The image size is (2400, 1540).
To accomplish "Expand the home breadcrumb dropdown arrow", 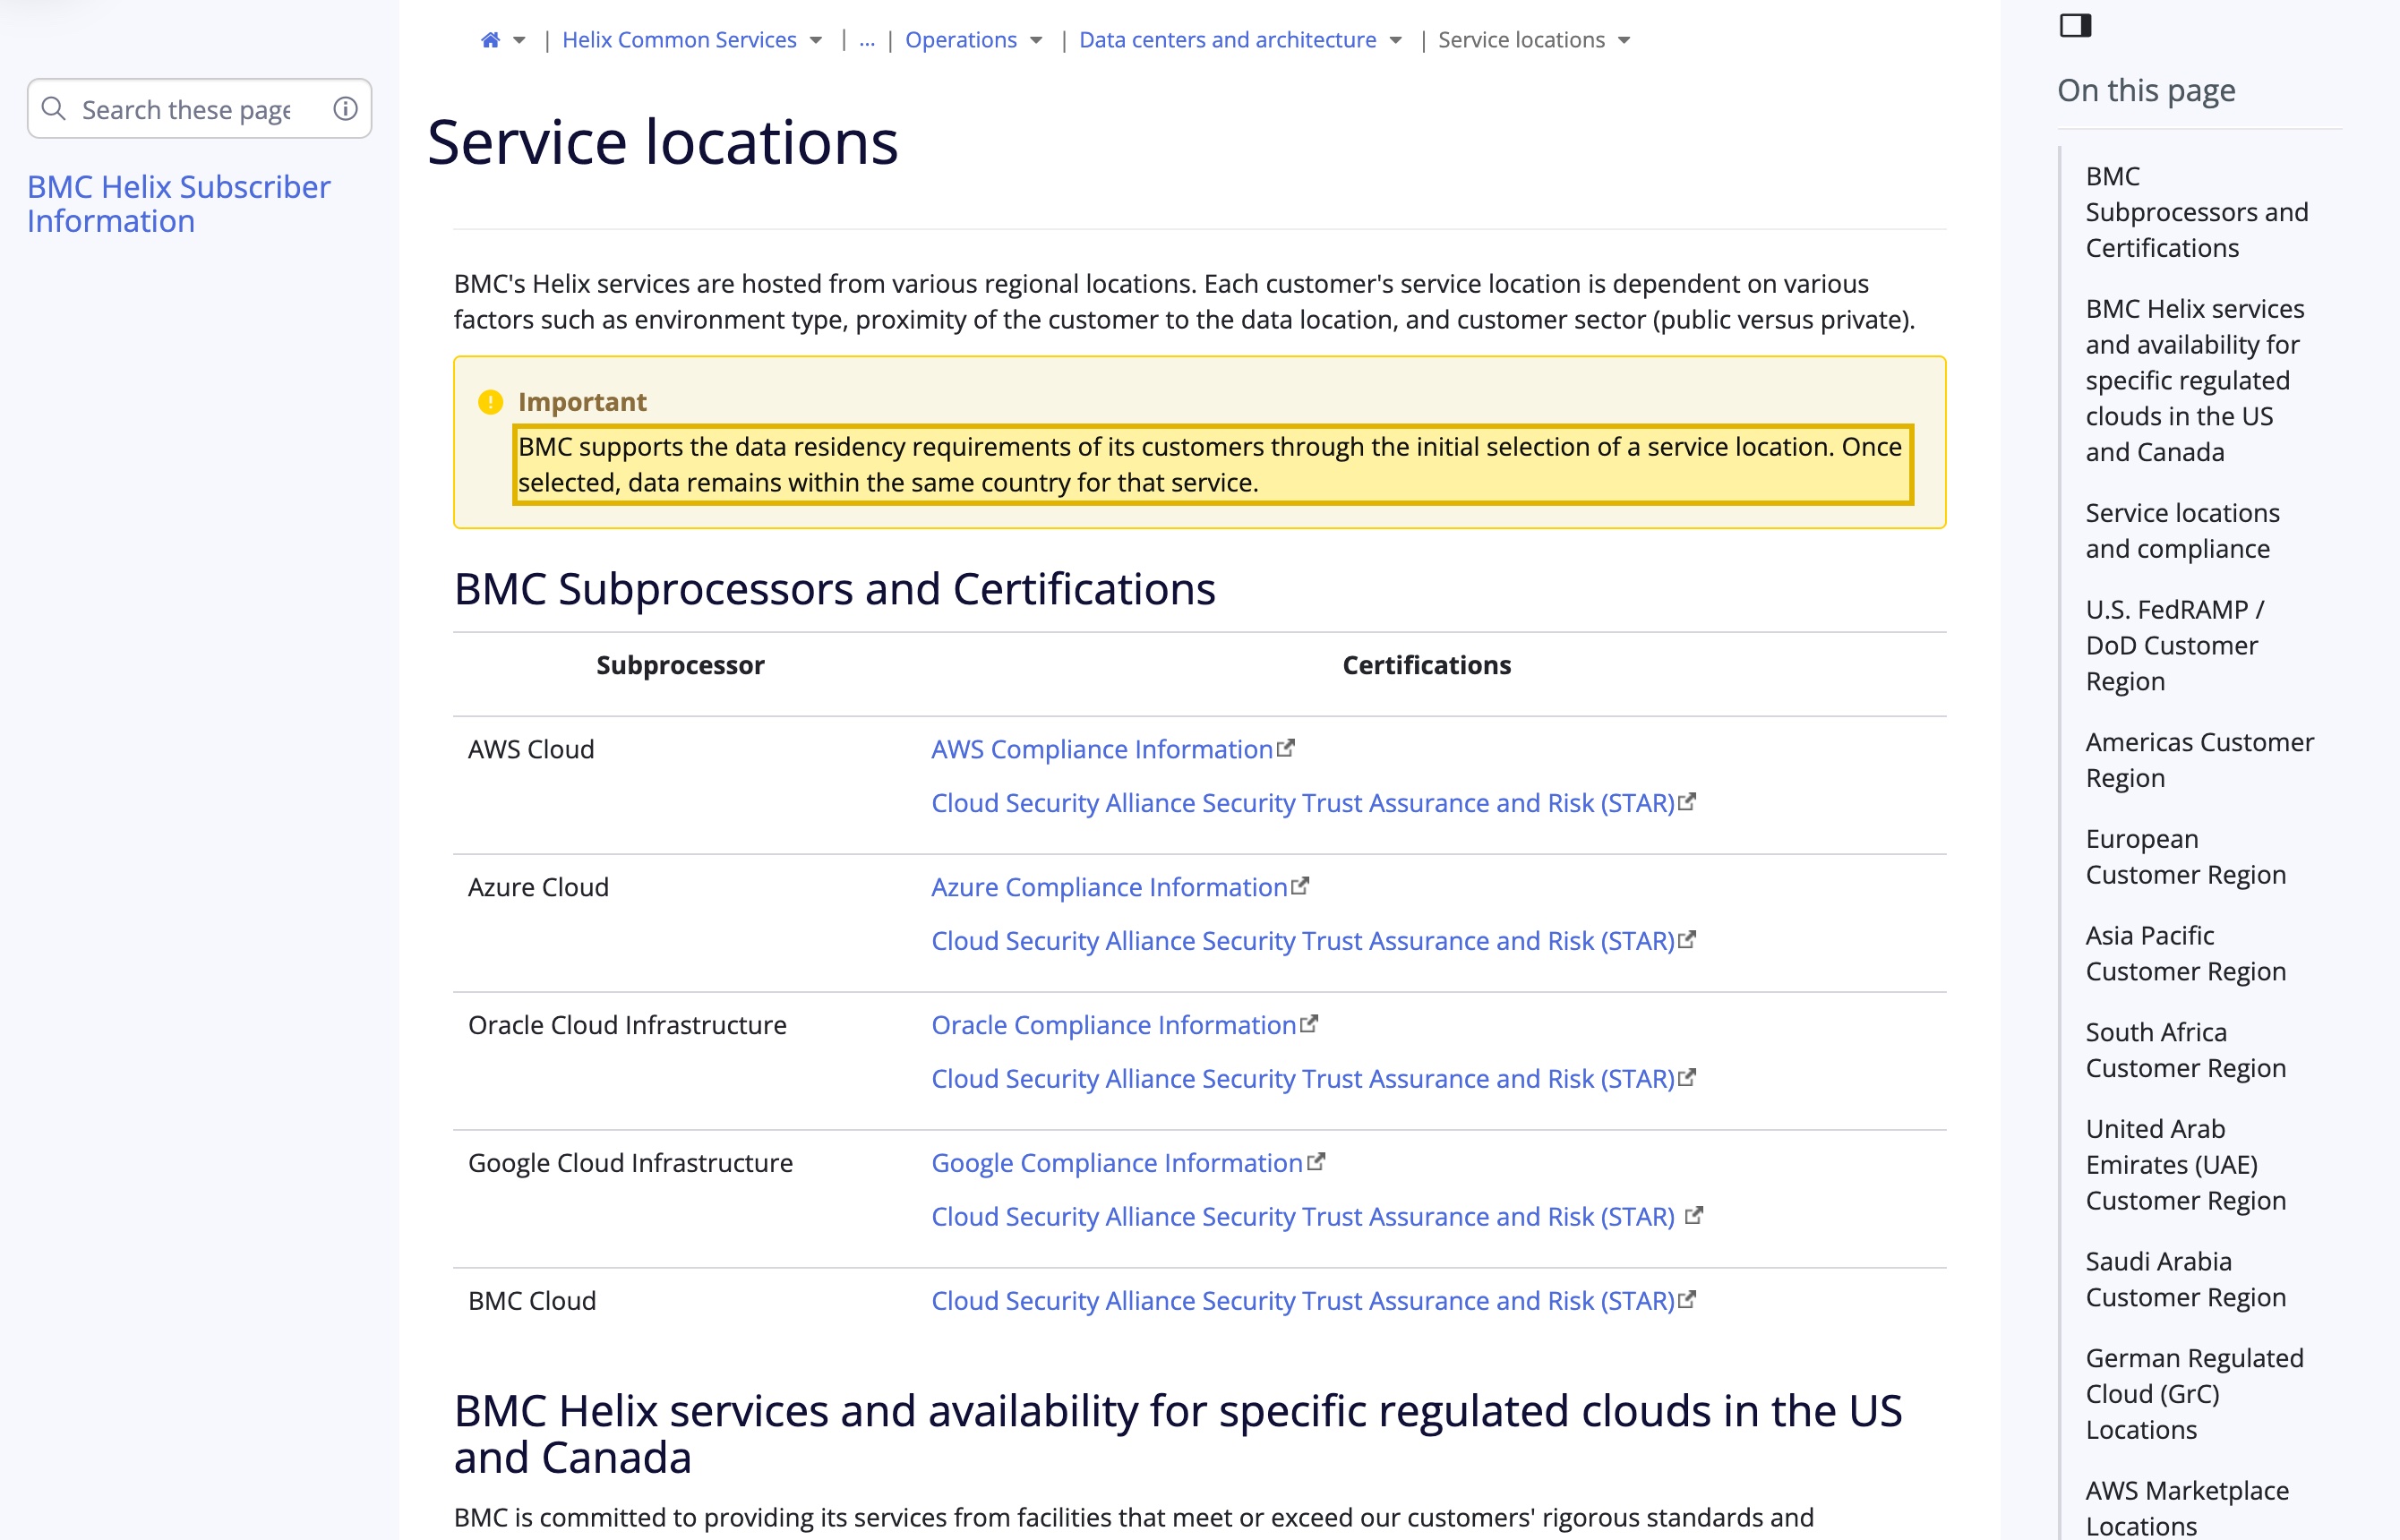I will click(x=519, y=40).
